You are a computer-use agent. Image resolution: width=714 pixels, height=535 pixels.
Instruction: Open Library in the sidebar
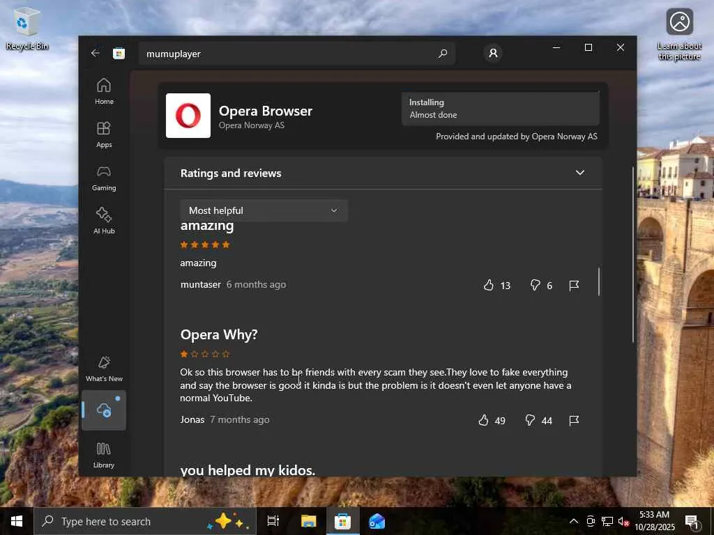104,455
